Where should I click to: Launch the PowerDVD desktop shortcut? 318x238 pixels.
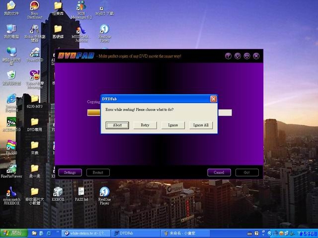35,55
